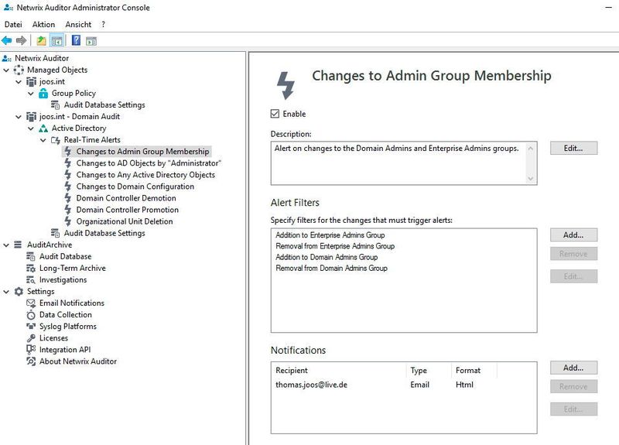Collapse the Real-Time Alerts node
This screenshot has height=445, width=619.
(x=43, y=140)
